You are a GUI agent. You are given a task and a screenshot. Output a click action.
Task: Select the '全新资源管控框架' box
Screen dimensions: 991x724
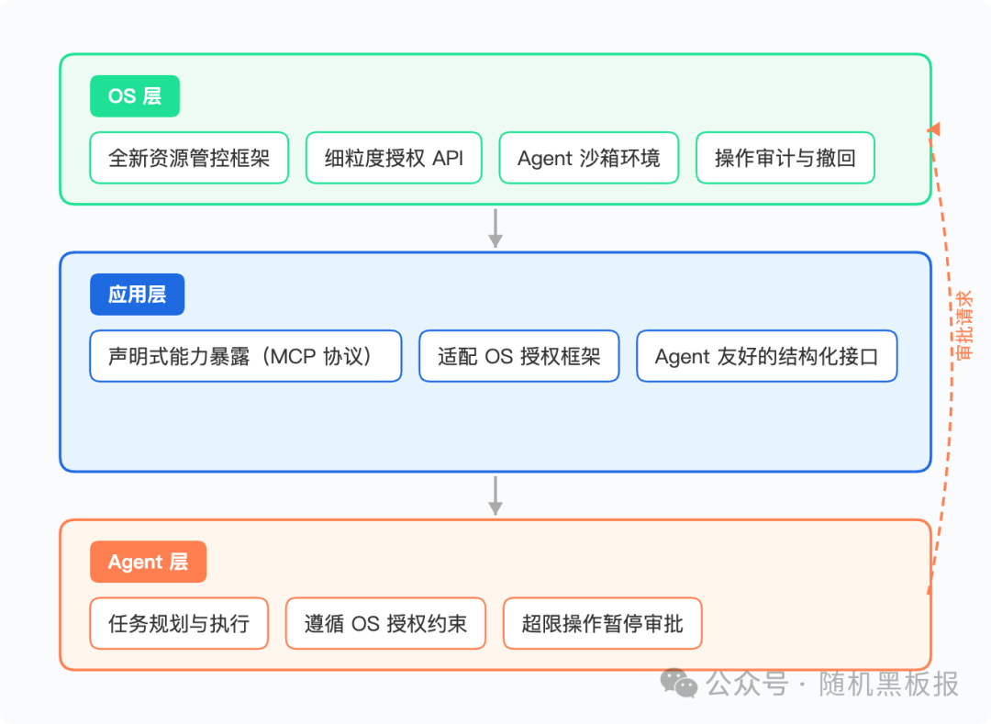189,158
